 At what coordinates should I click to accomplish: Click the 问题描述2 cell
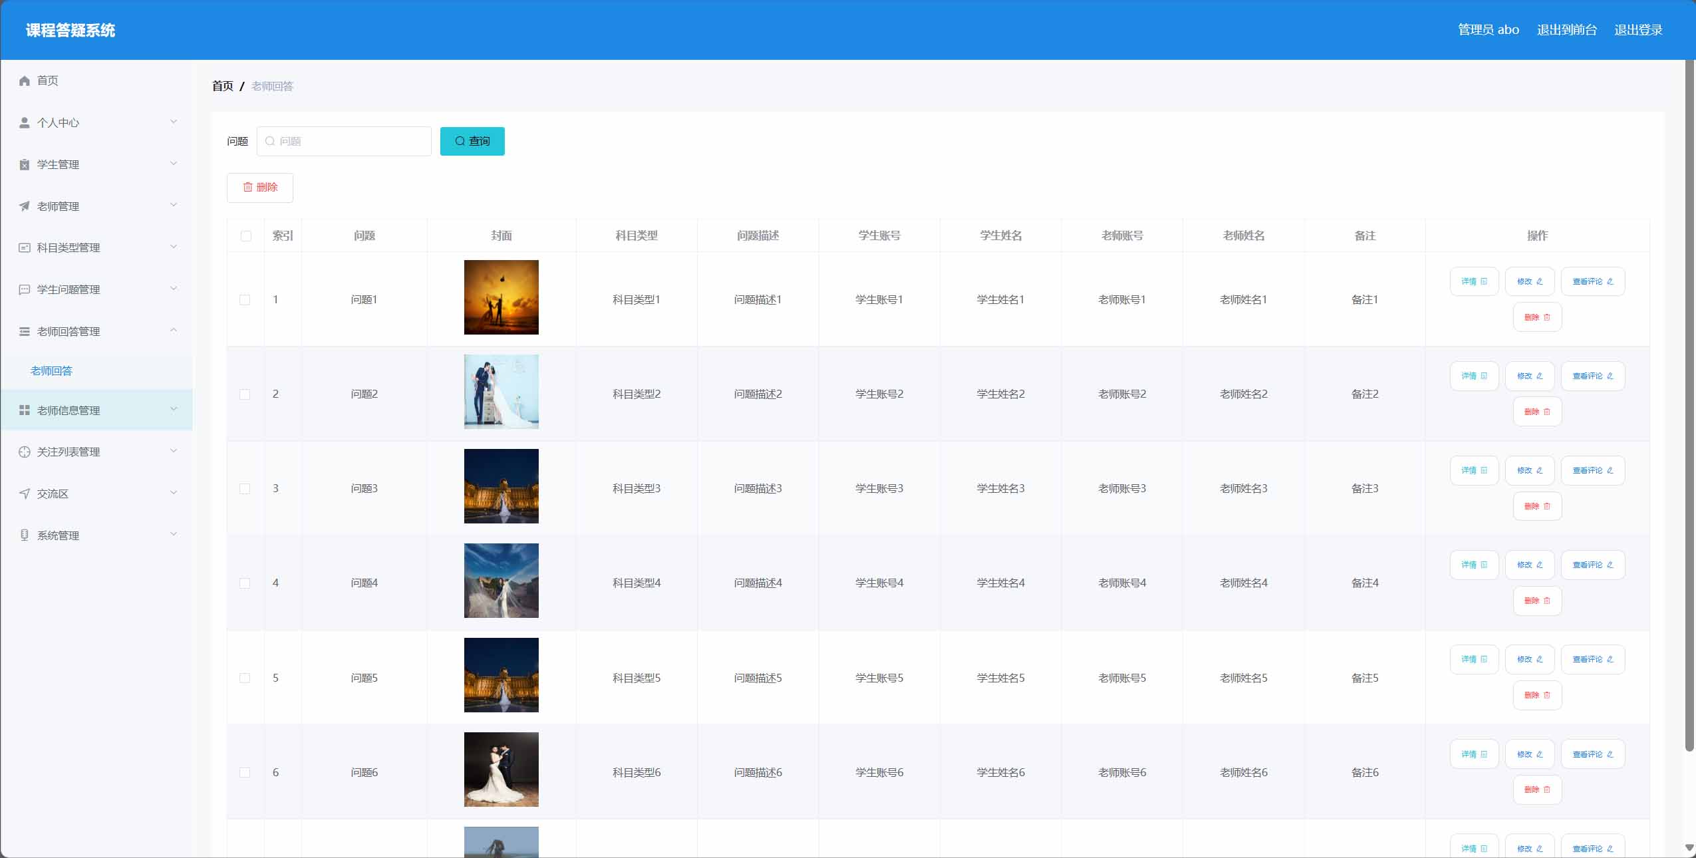pos(758,394)
